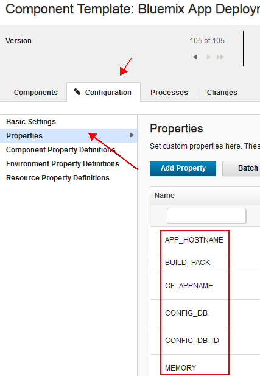Click the Batch button
The width and height of the screenshot is (260, 376).
(x=242, y=168)
